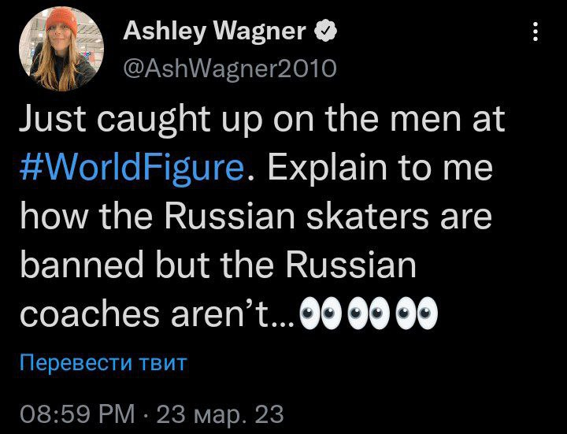Click the 23 мар. 23 date
Viewport: 567px width, 434px height.
[220, 414]
